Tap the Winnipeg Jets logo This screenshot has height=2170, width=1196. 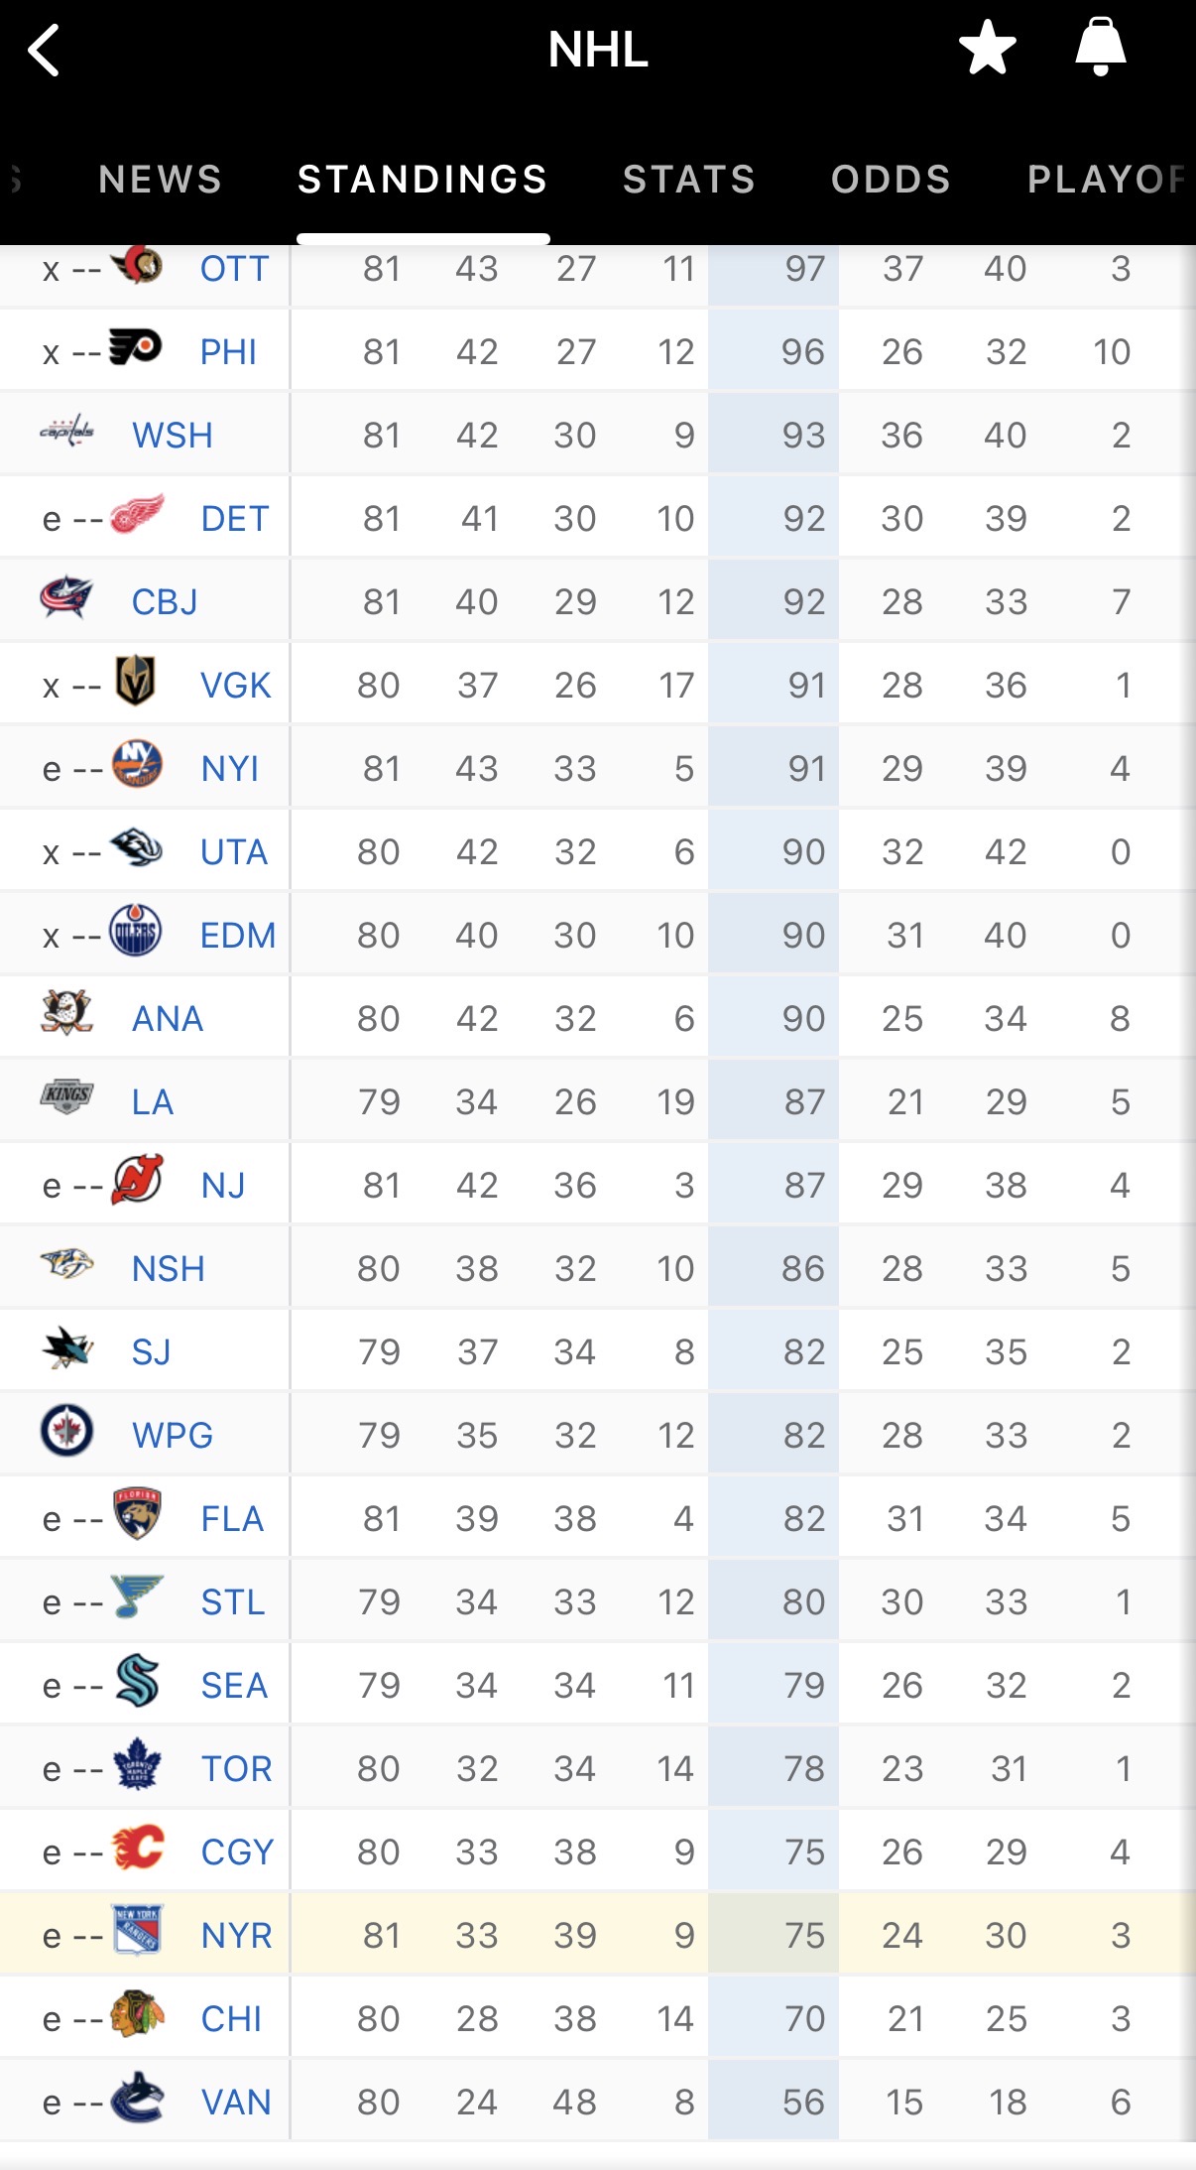coord(66,1432)
